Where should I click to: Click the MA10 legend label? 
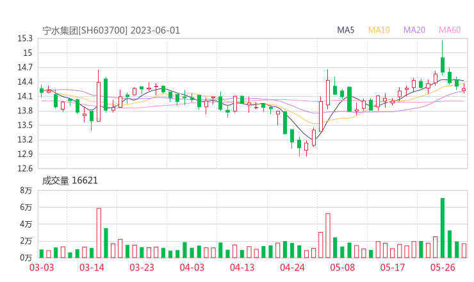[379, 30]
